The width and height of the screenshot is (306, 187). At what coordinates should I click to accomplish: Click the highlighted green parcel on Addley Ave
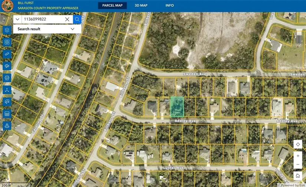pos(177,106)
